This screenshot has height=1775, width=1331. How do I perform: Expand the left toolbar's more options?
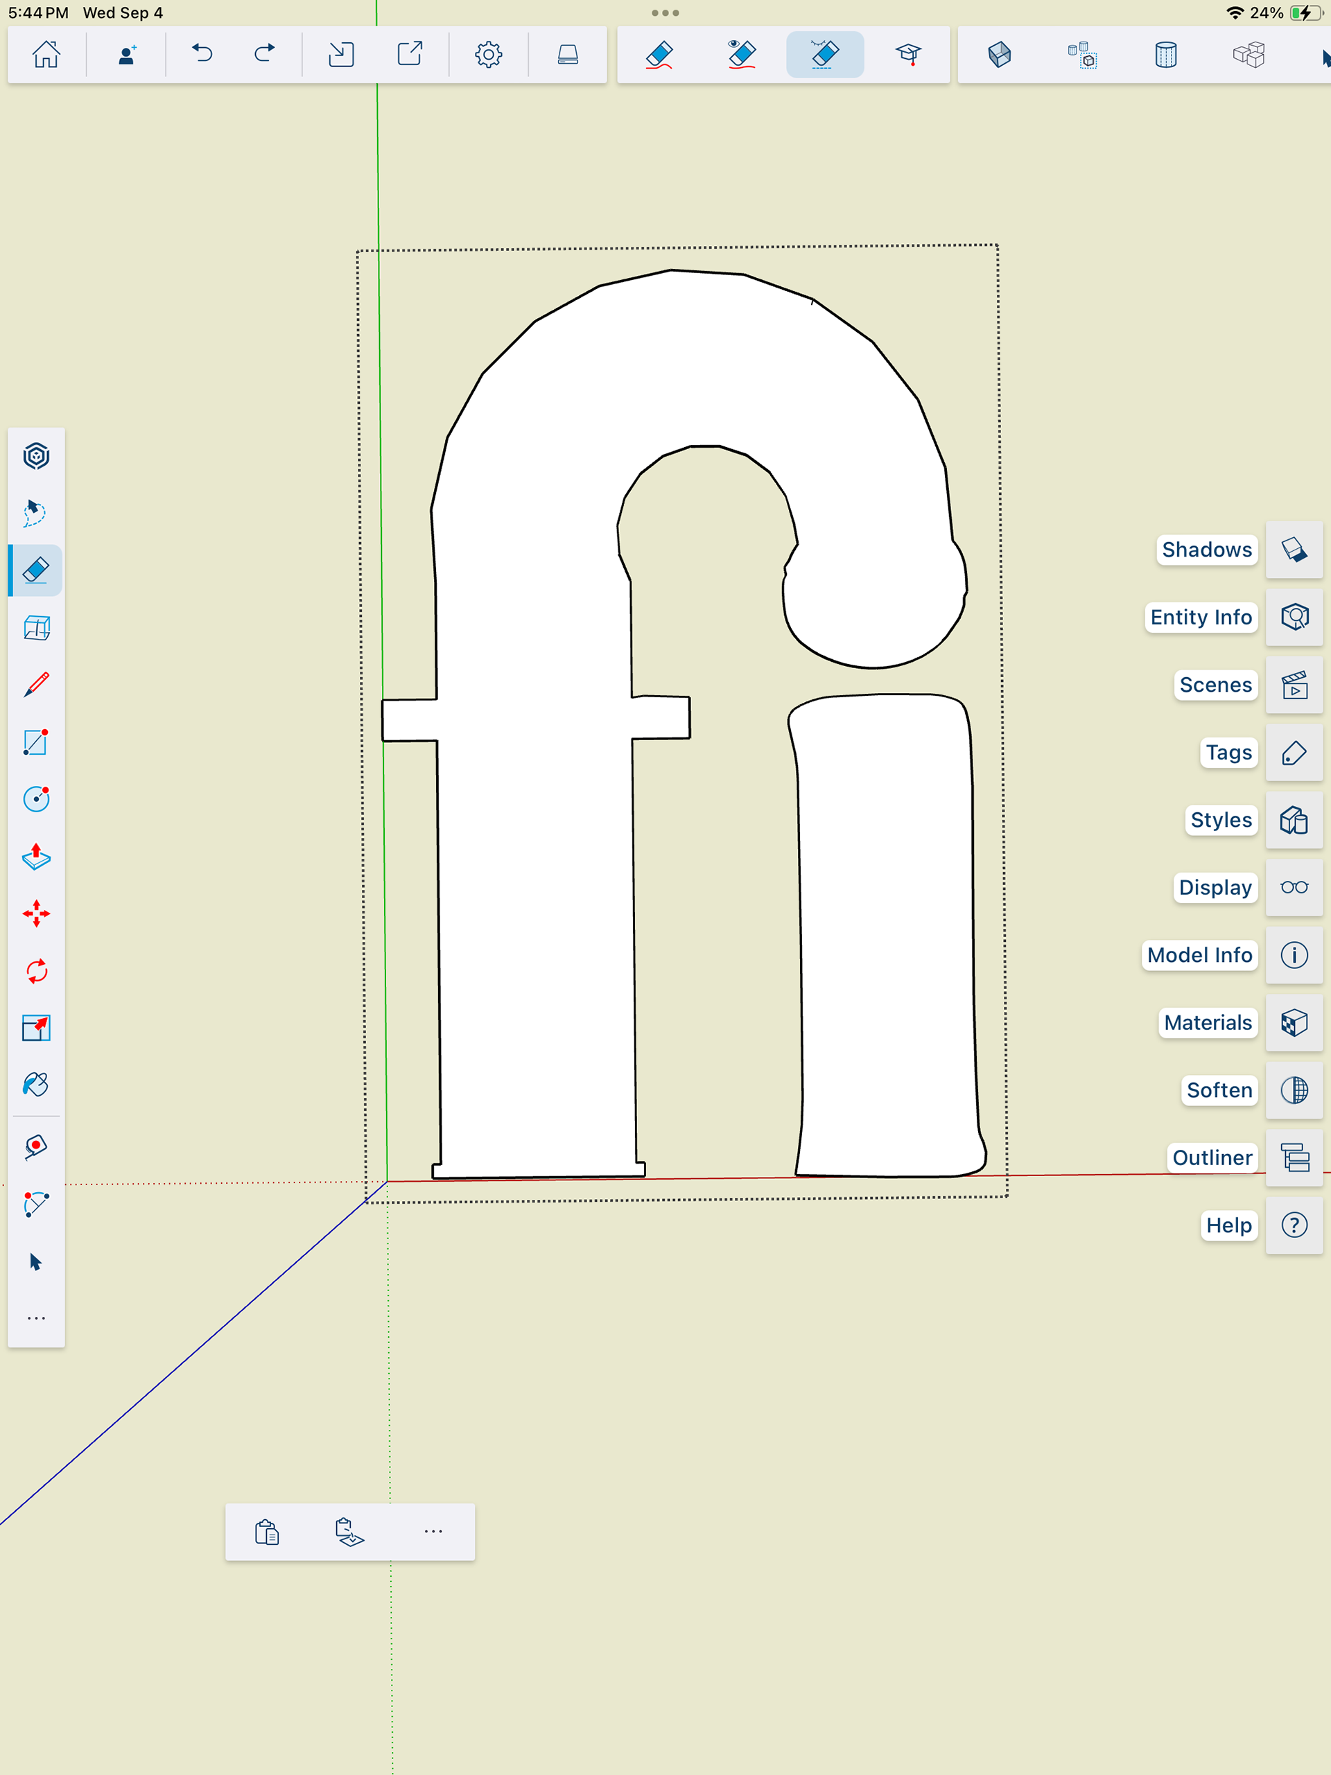36,1318
